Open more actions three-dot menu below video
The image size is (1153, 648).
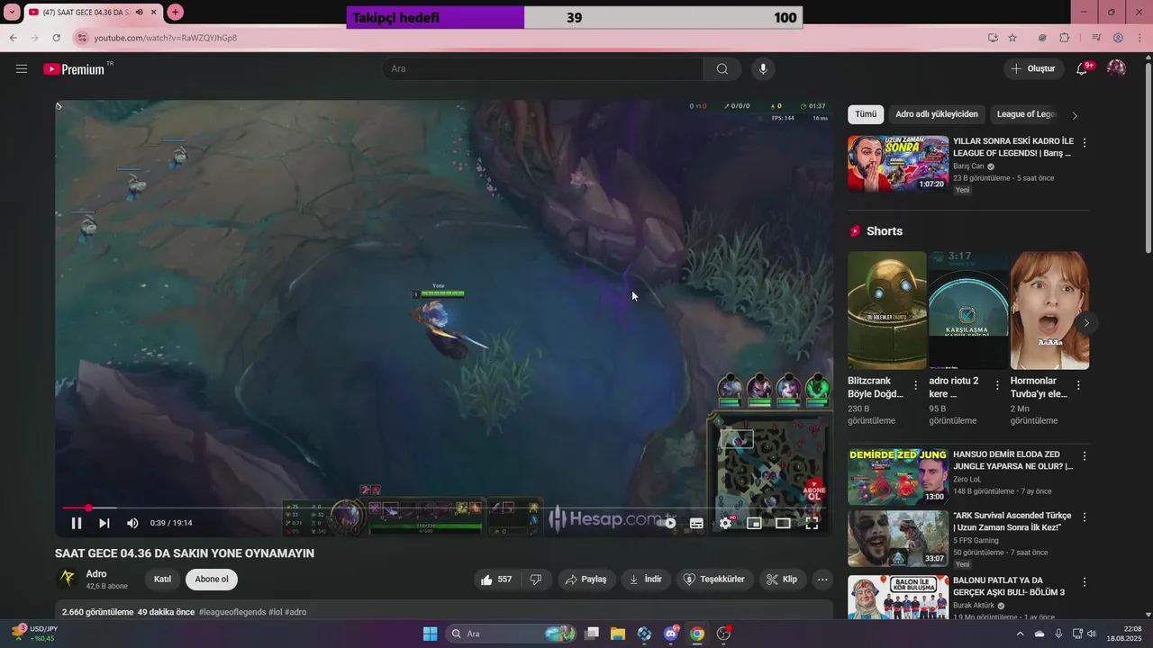[x=822, y=580]
